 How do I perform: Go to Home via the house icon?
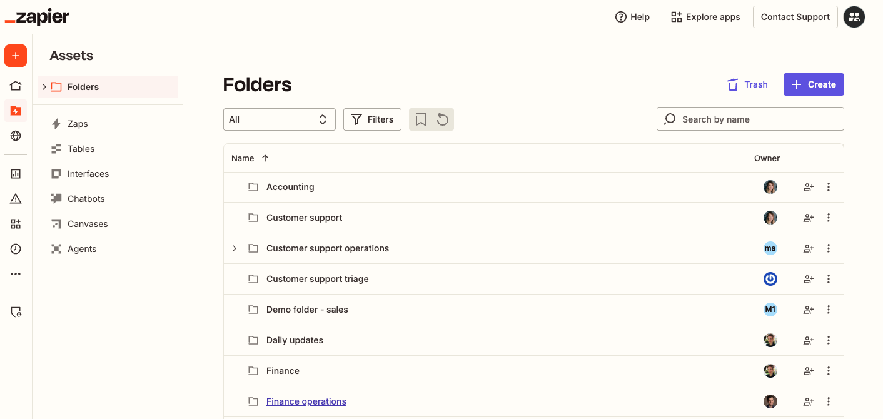point(16,86)
